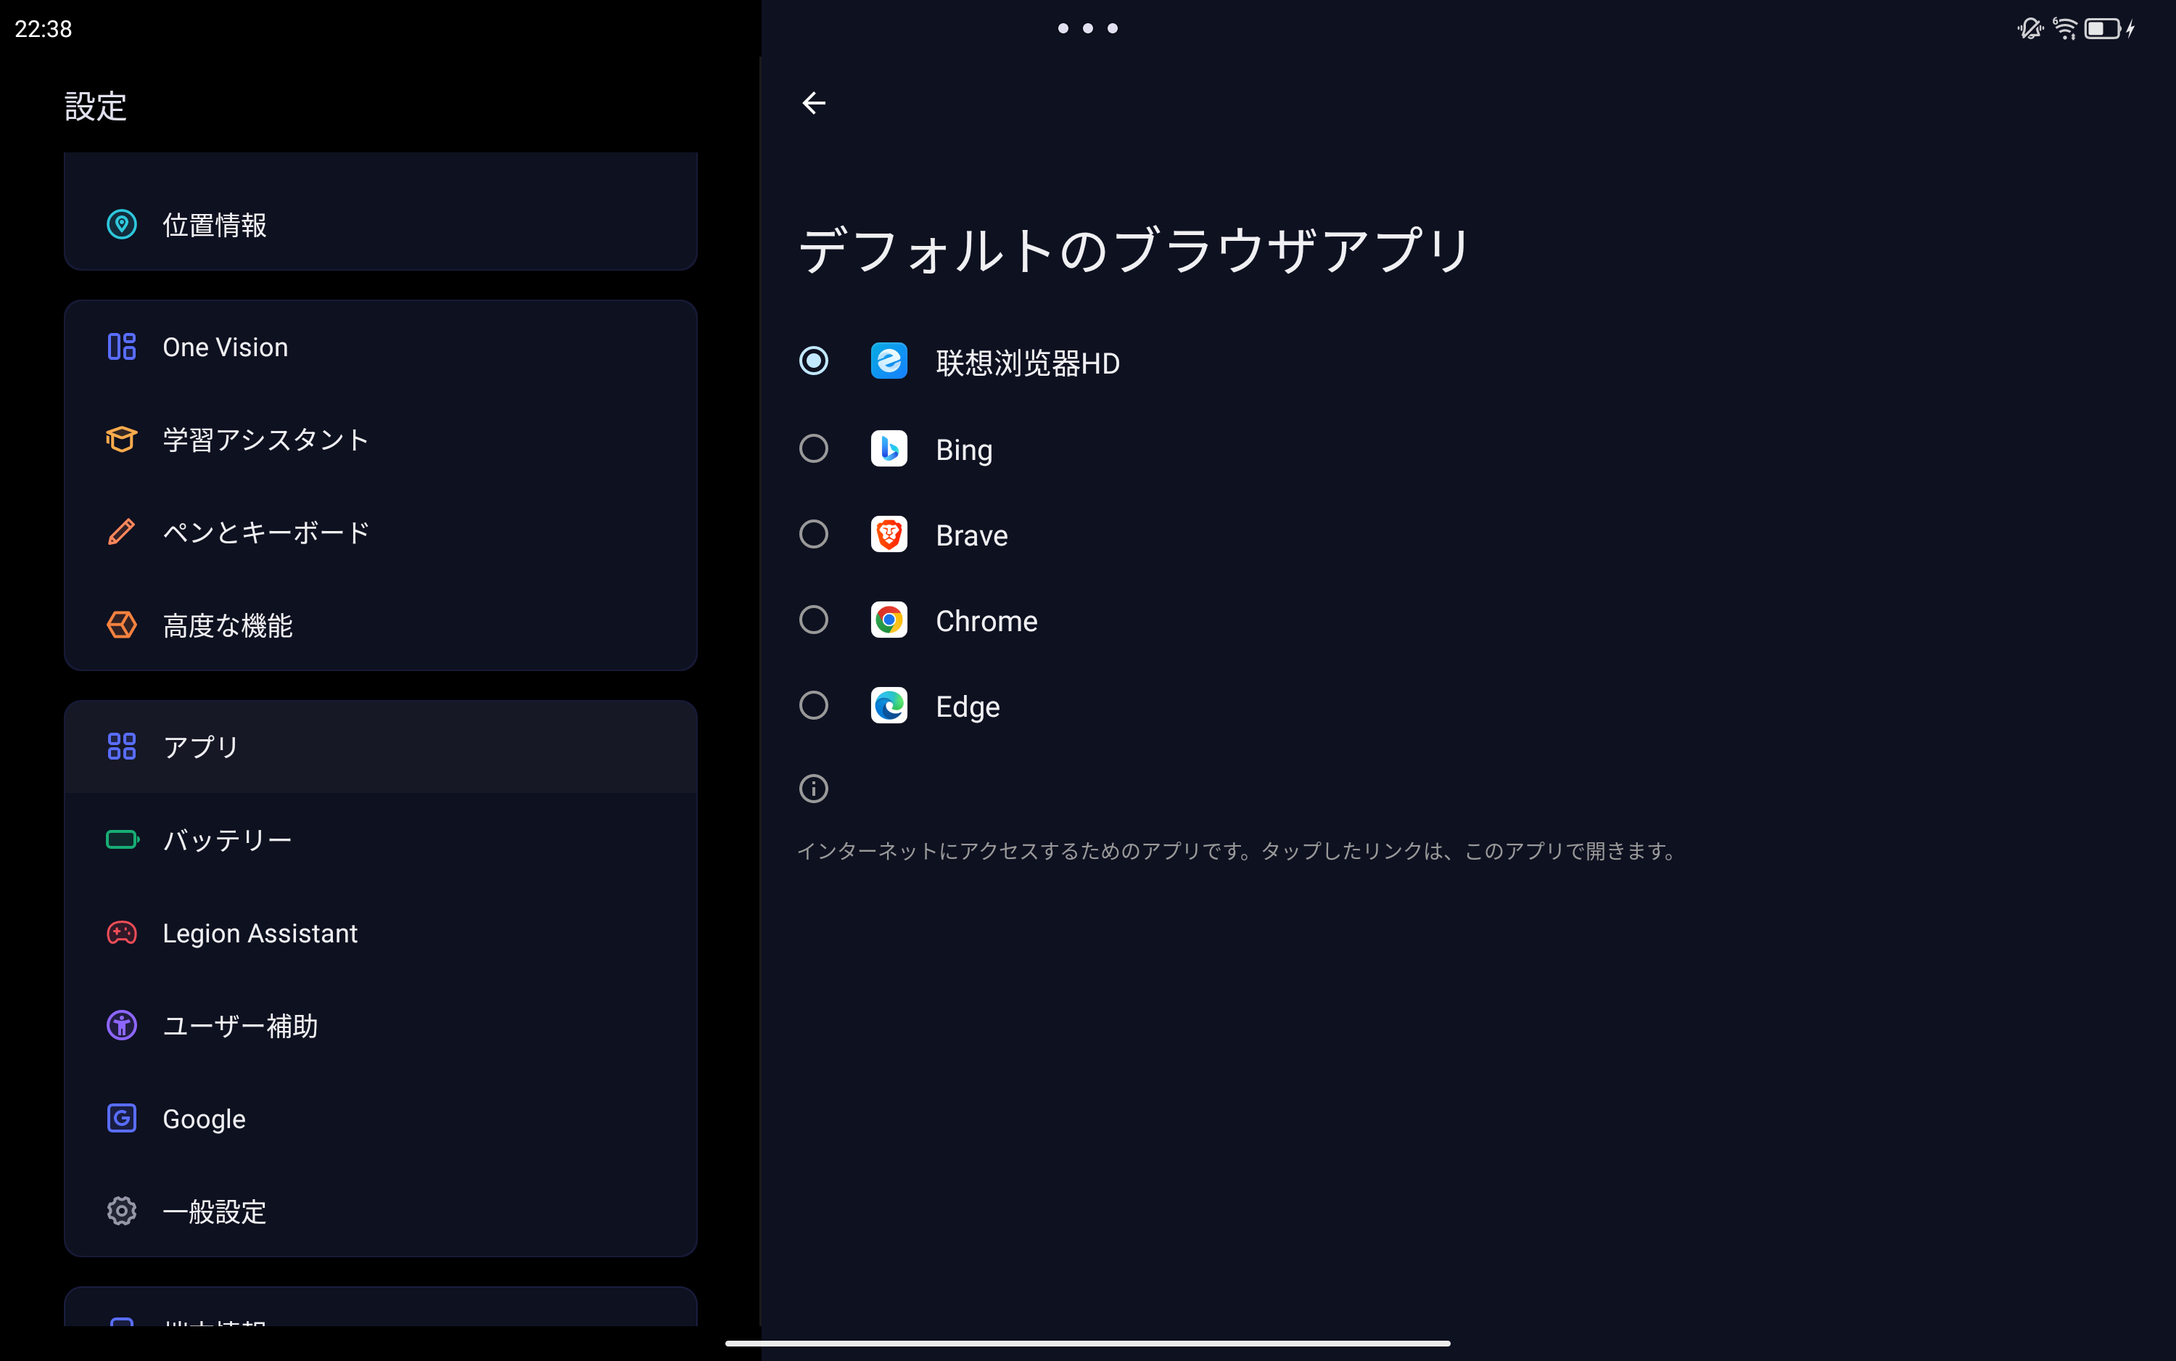Select the Chrome radio button

(x=814, y=620)
